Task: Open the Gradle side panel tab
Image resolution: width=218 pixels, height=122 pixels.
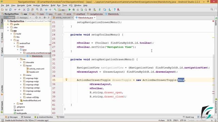Action: (x=216, y=22)
